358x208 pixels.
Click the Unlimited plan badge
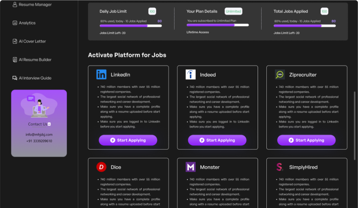click(x=233, y=11)
